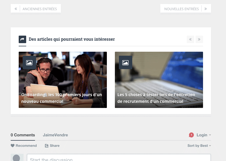Viewport: 226px width, 161px height.
Task: Show previous related articles with carousel arrow
Action: pyautogui.click(x=190, y=39)
